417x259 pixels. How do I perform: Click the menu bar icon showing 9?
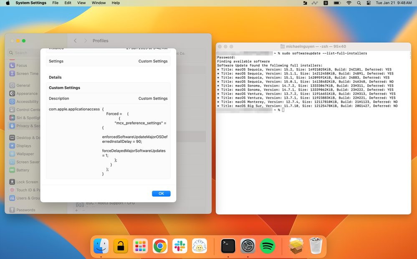click(326, 3)
